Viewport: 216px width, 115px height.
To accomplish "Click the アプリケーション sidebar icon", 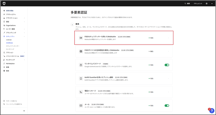I will pos(4,18).
